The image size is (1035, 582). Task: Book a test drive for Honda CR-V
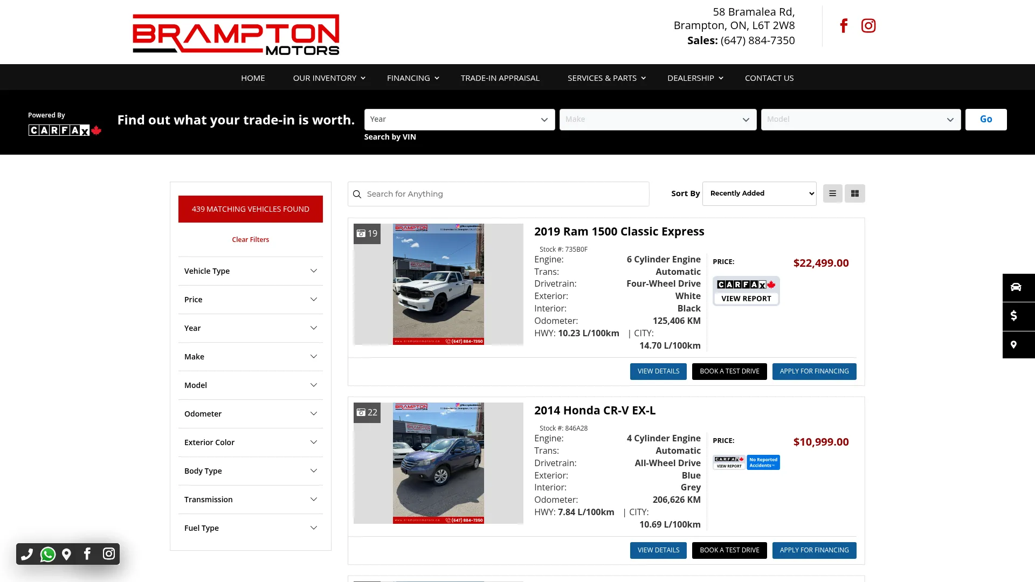click(729, 550)
